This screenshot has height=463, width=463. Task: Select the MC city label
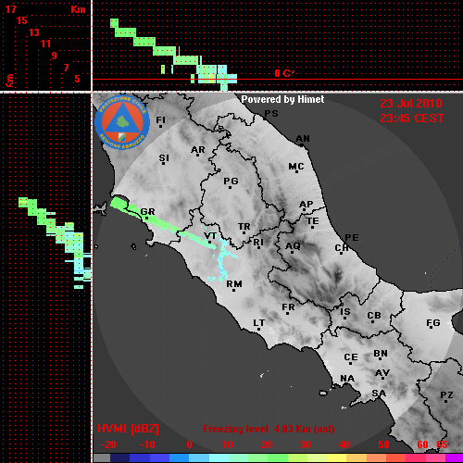point(296,167)
